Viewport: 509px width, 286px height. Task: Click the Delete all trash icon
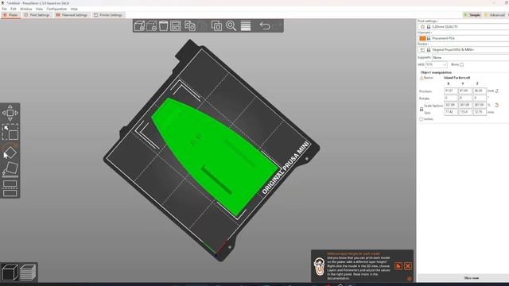(x=163, y=26)
